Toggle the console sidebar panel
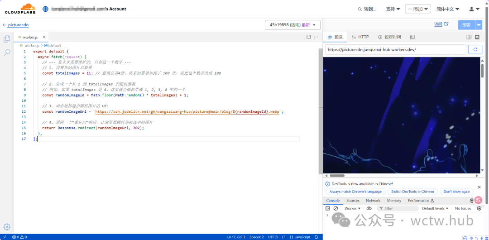The image size is (489, 240). [328, 208]
